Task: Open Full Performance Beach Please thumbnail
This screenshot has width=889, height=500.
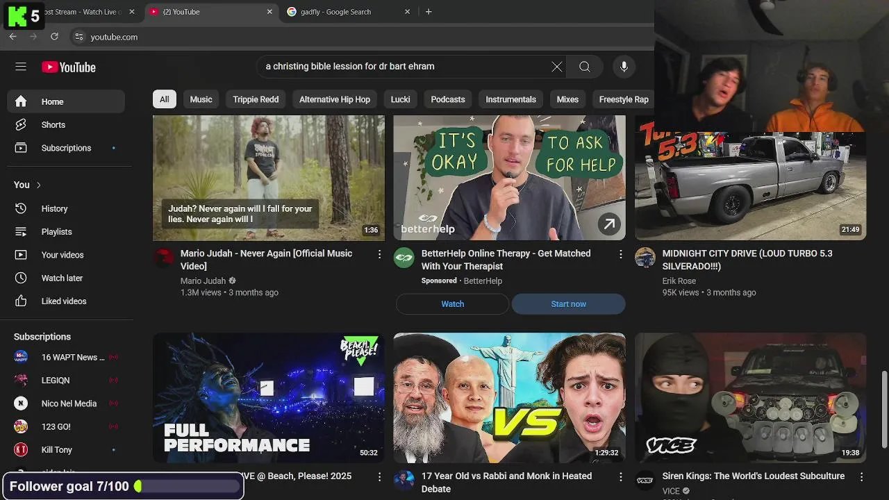Action: (x=269, y=398)
